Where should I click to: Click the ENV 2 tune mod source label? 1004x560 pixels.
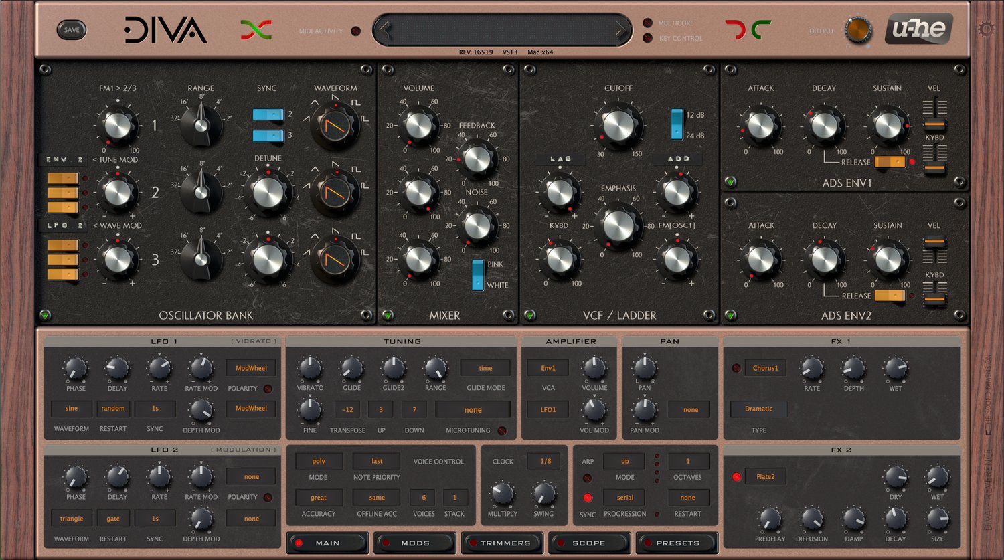click(64, 159)
